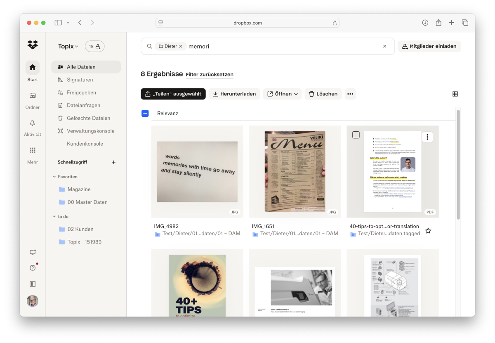The width and height of the screenshot is (495, 343).
Task: Open the Aktivität bell icon
Action: 33,123
